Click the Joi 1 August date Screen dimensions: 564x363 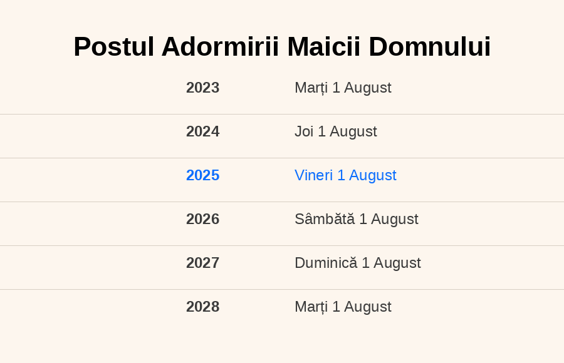coord(336,131)
